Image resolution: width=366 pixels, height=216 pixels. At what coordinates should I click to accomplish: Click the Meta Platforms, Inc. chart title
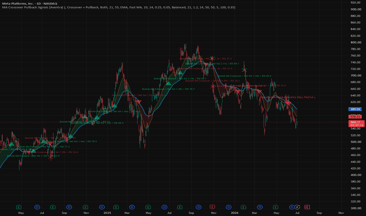click(29, 4)
